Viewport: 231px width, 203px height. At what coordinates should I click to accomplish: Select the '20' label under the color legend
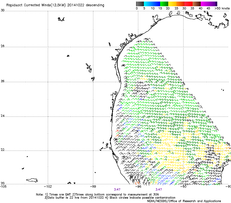[x=168, y=8]
